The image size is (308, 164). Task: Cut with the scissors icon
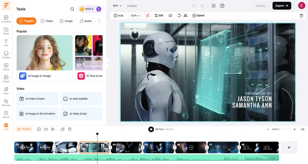coord(53,129)
